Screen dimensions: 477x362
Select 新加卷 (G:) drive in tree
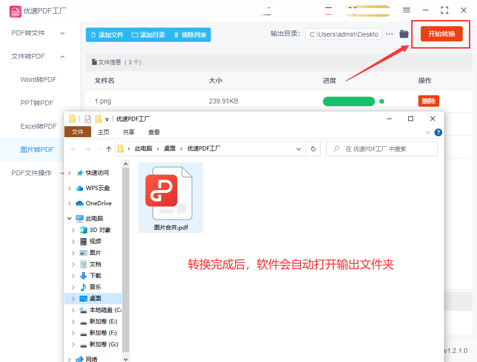(x=104, y=344)
